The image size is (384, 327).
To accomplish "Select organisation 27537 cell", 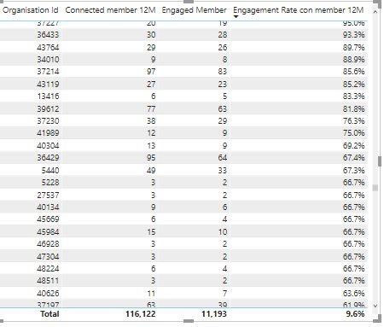I will coord(48,195).
